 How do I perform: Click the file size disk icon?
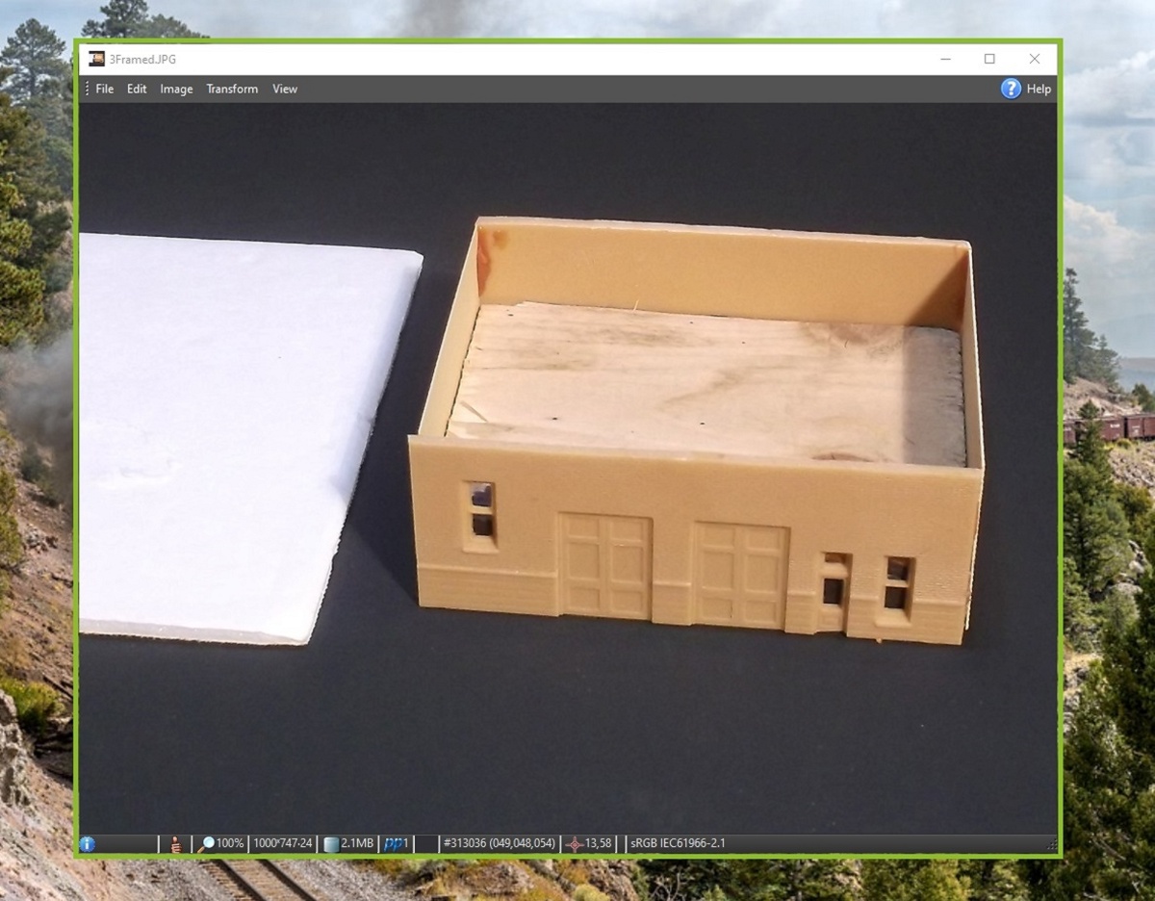pyautogui.click(x=331, y=844)
